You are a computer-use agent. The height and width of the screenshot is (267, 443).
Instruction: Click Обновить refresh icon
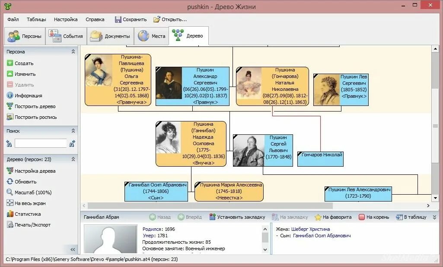10,181
